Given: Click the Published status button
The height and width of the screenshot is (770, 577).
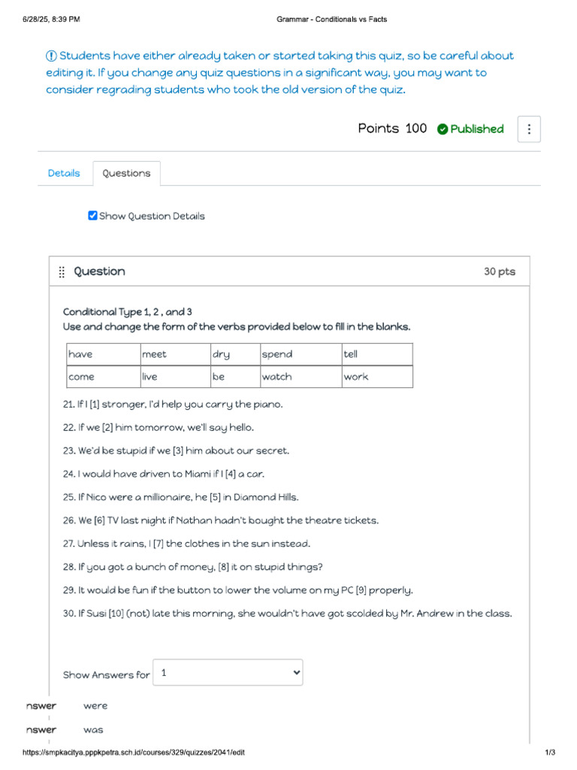Looking at the screenshot, I should [470, 129].
